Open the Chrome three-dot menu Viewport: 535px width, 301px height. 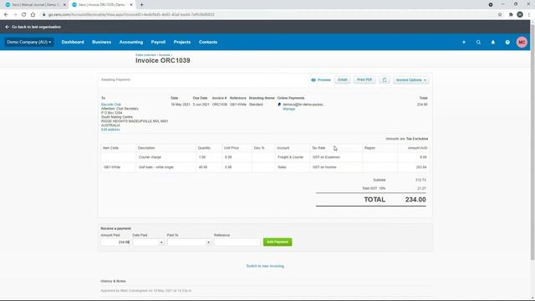529,15
